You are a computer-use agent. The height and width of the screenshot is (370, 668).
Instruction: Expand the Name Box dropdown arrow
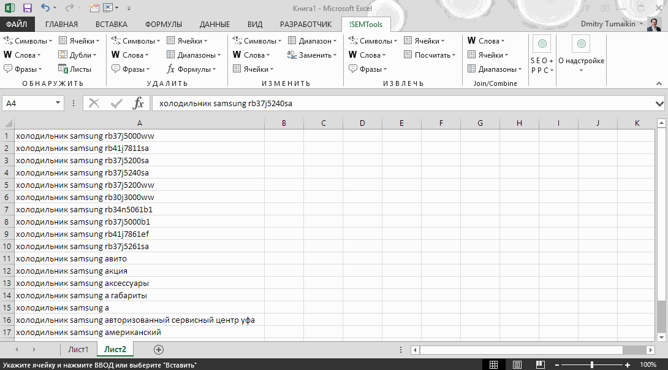click(58, 103)
